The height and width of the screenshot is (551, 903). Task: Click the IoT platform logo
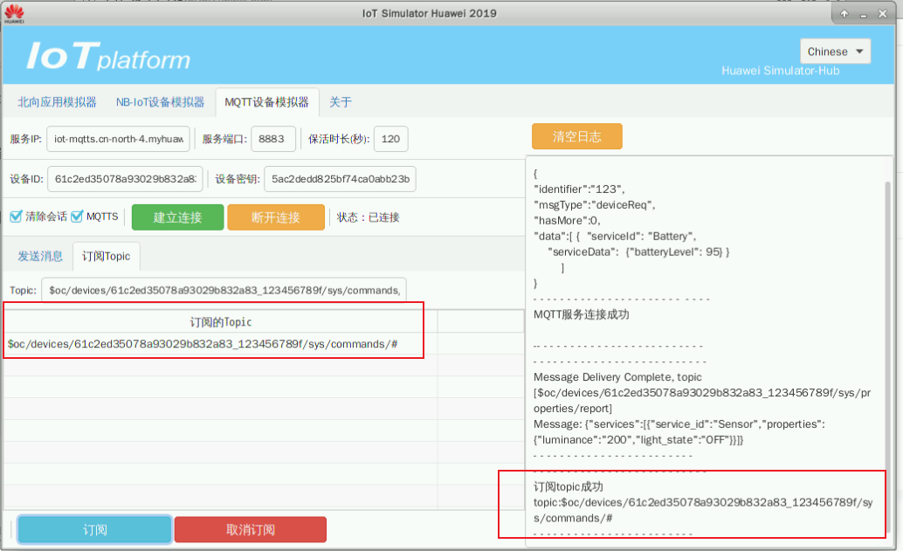(107, 57)
